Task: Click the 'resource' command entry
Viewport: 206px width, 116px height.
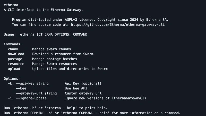Action: (x=16, y=64)
